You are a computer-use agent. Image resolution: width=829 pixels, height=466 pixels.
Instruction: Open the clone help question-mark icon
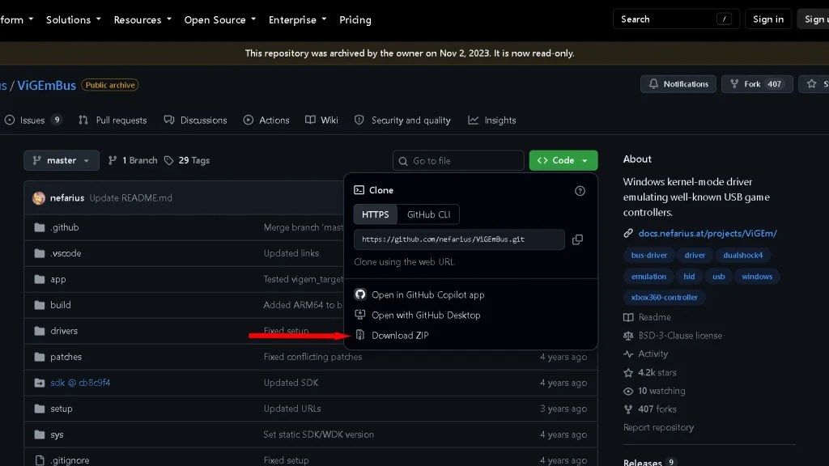point(580,191)
